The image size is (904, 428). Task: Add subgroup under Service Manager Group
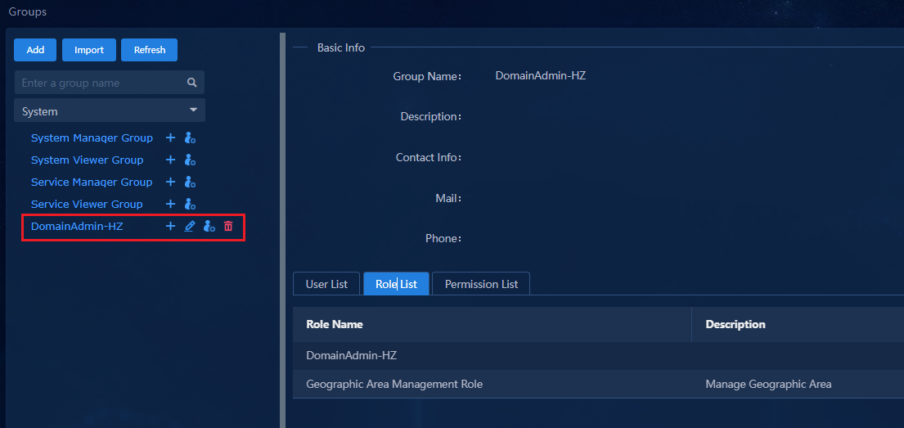click(x=170, y=182)
